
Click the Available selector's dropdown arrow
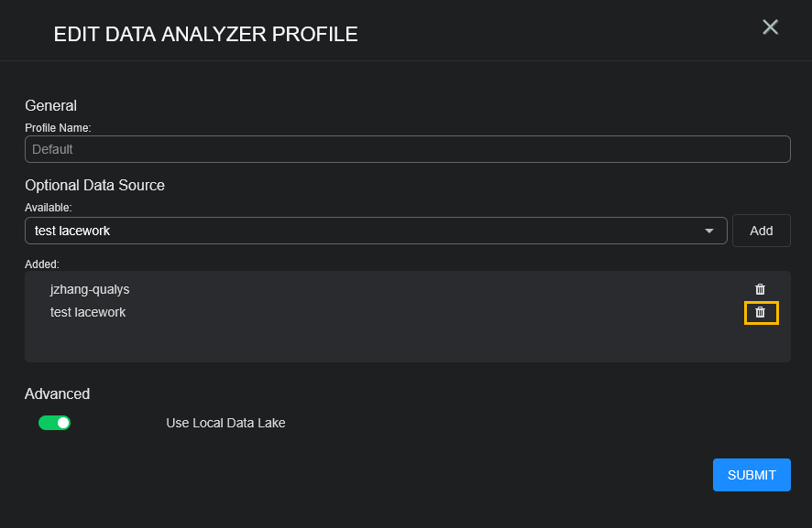708,231
